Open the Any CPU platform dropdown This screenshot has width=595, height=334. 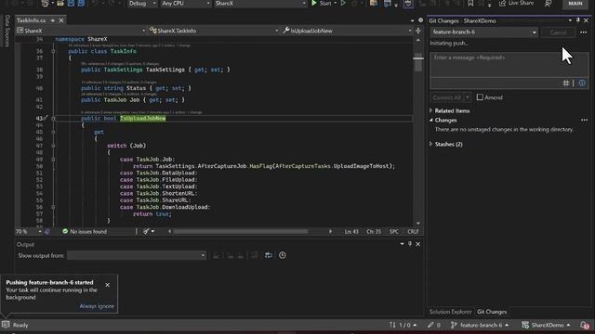186,4
